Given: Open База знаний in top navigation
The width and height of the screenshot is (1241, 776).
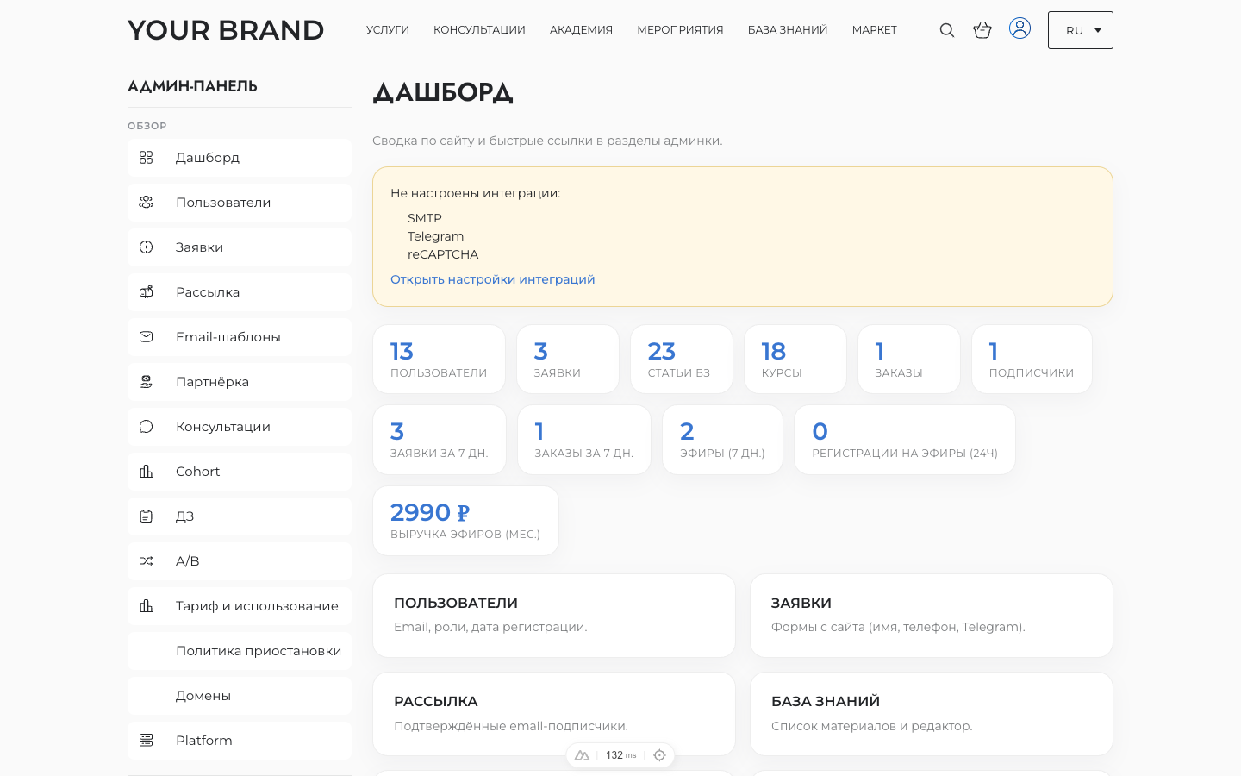Looking at the screenshot, I should pyautogui.click(x=788, y=30).
